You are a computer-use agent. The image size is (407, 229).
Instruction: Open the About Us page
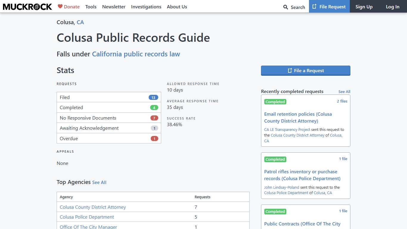coord(177,7)
